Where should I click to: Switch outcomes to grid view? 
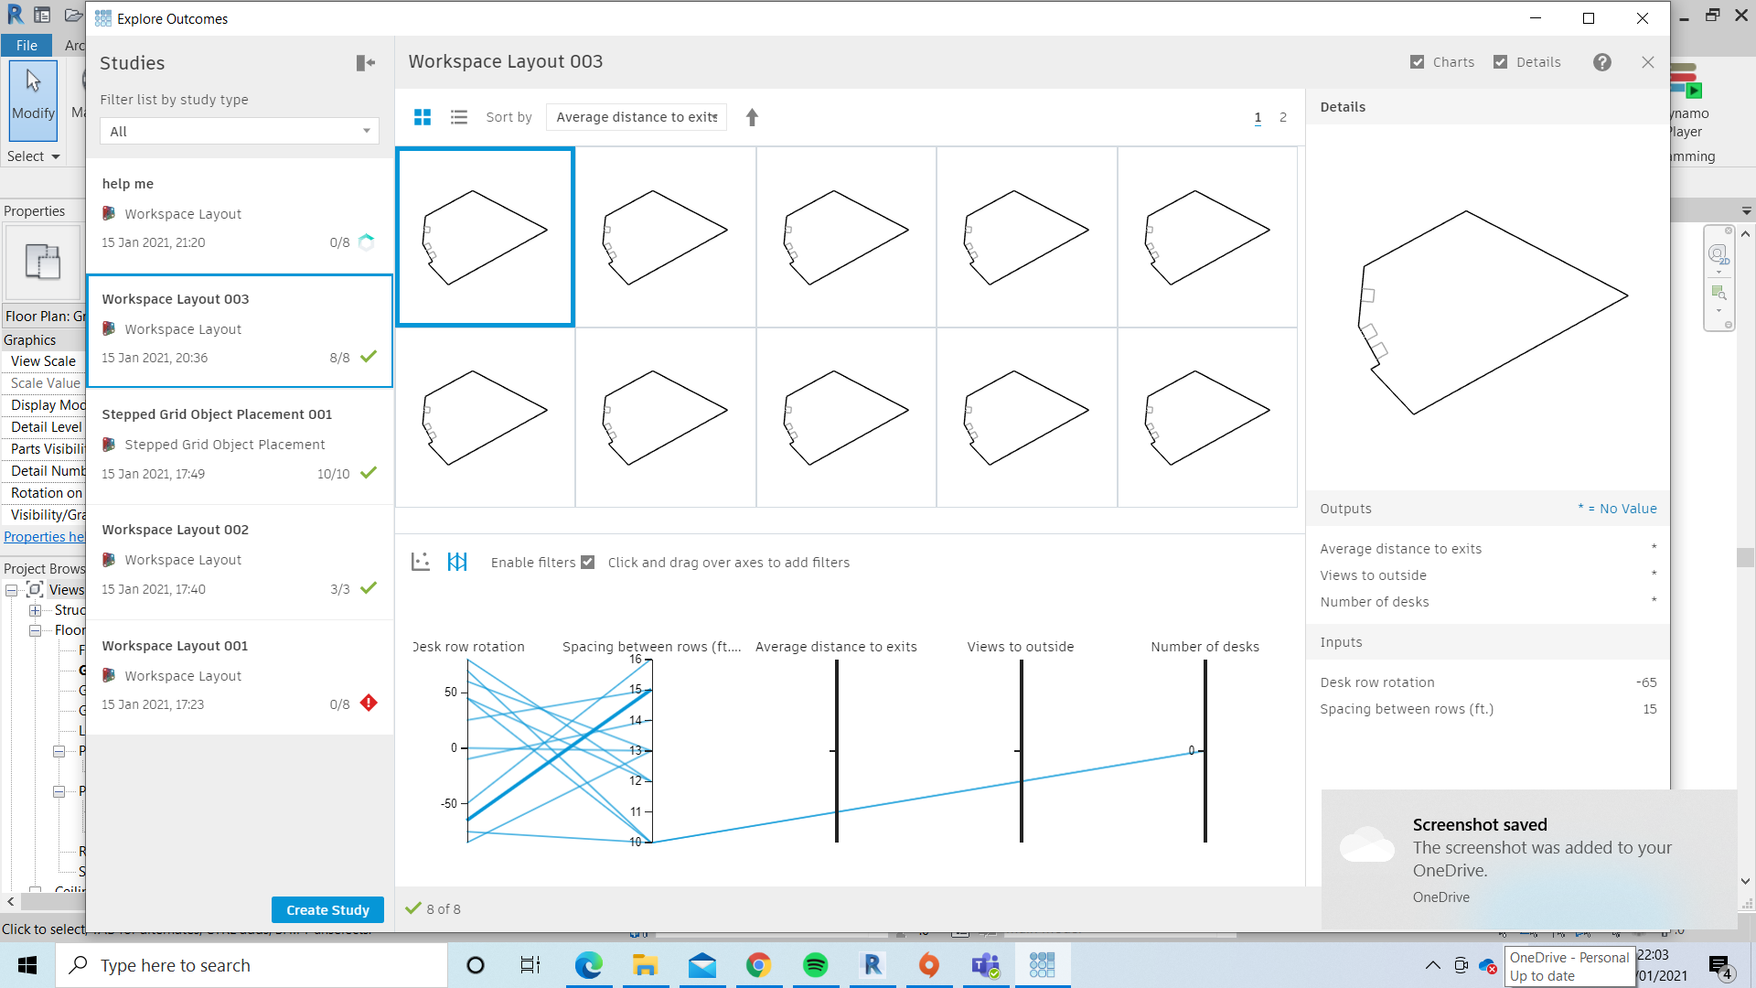(422, 117)
